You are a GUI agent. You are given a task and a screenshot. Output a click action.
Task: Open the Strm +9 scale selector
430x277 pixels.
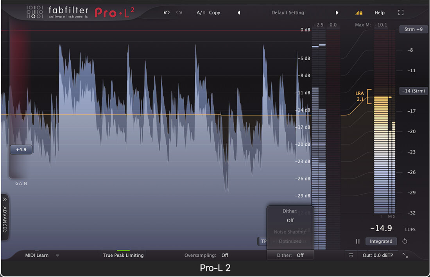pyautogui.click(x=413, y=29)
